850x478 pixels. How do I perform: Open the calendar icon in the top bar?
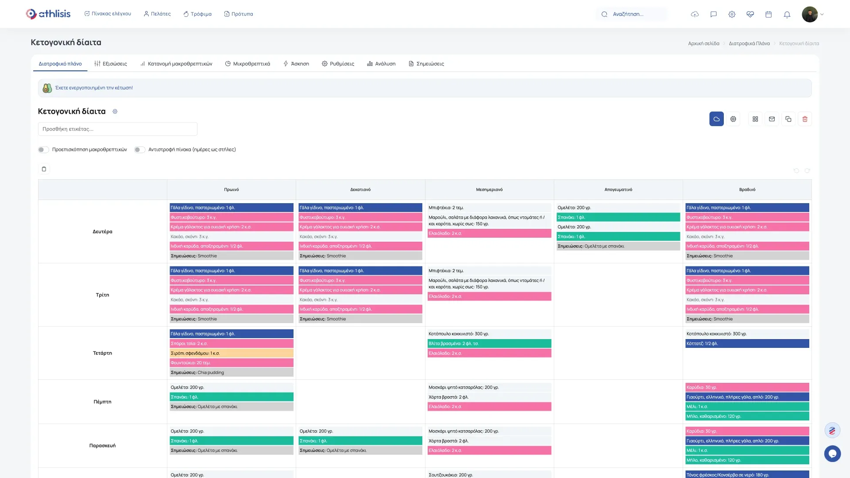point(769,15)
